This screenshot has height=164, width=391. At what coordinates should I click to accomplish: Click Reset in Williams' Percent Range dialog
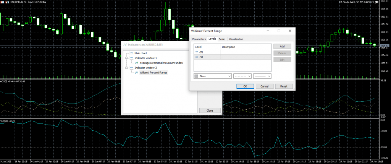tap(284, 86)
